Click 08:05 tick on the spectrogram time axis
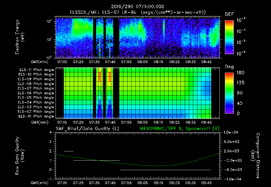 click(x=142, y=62)
